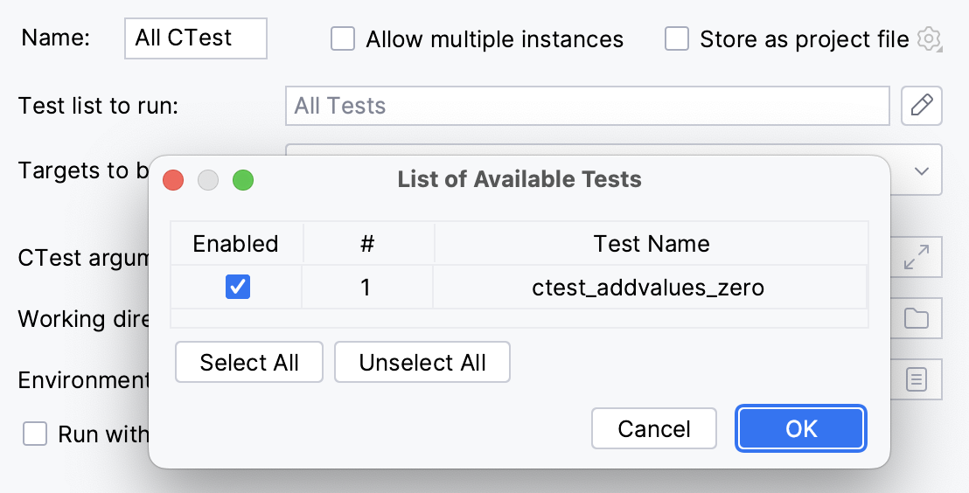Sort by Test Name column header
Screen dimensions: 969x493
652,243
